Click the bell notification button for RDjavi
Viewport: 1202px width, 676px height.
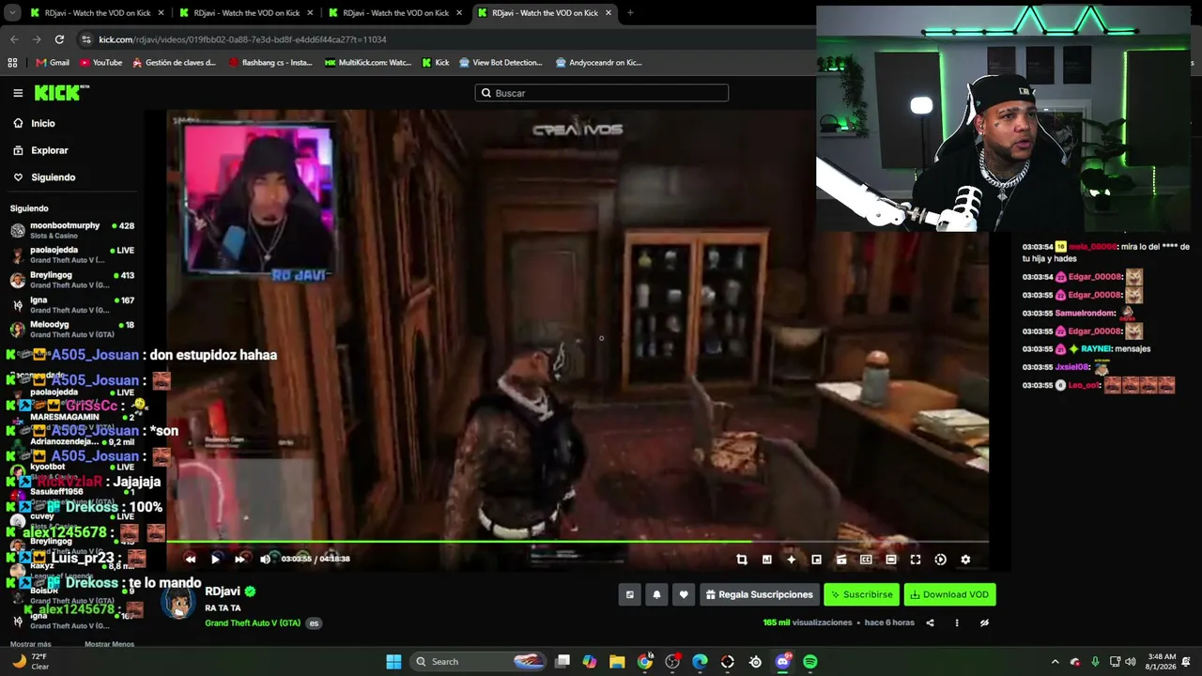coord(656,594)
